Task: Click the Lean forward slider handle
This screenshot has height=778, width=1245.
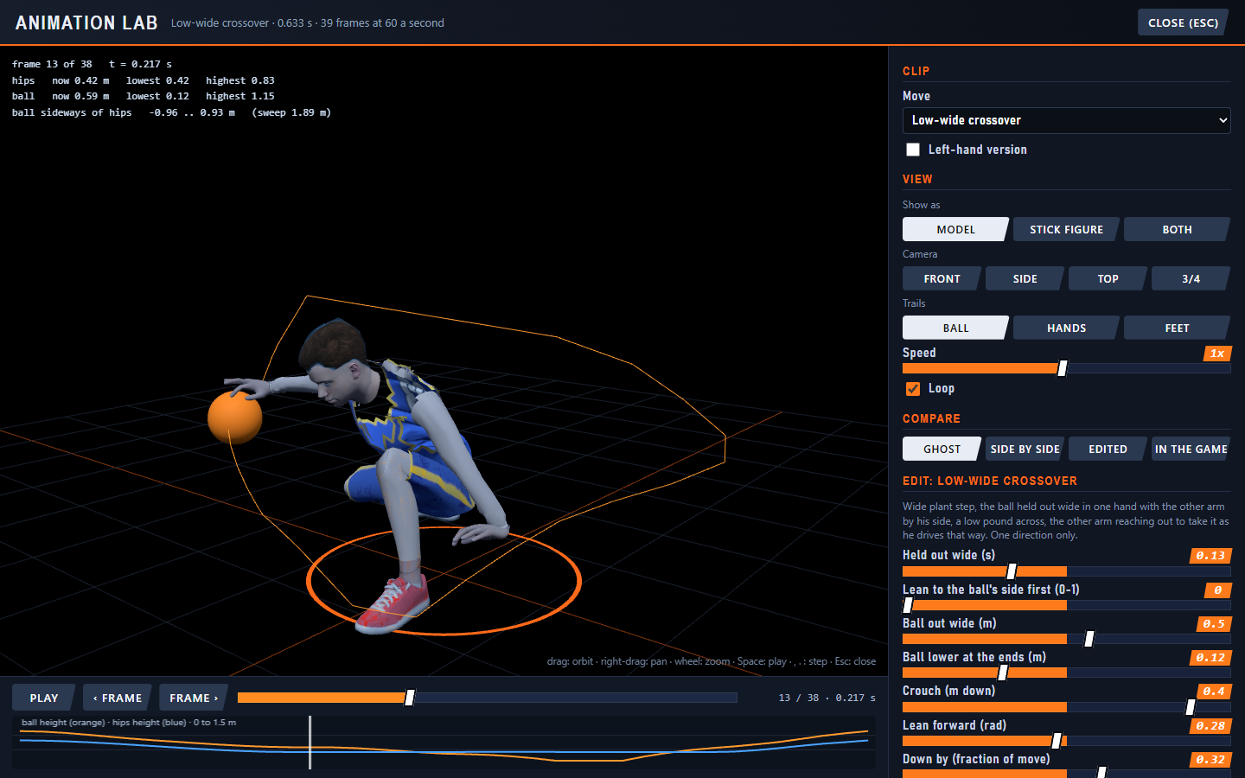Action: point(1057,741)
